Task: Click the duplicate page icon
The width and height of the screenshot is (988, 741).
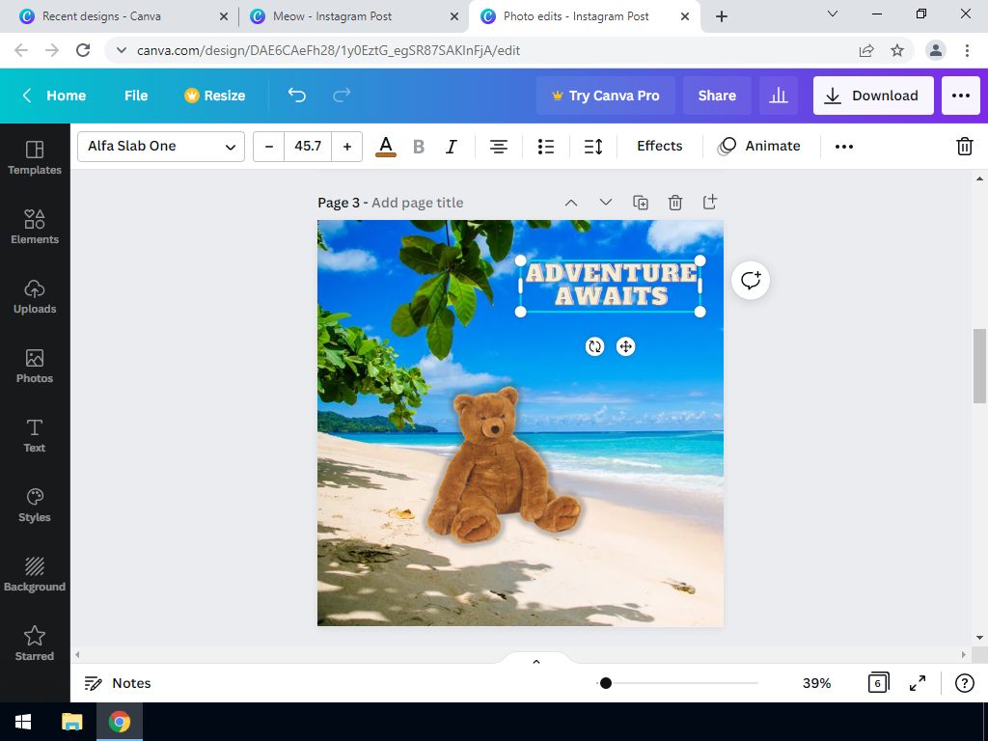Action: pyautogui.click(x=641, y=203)
